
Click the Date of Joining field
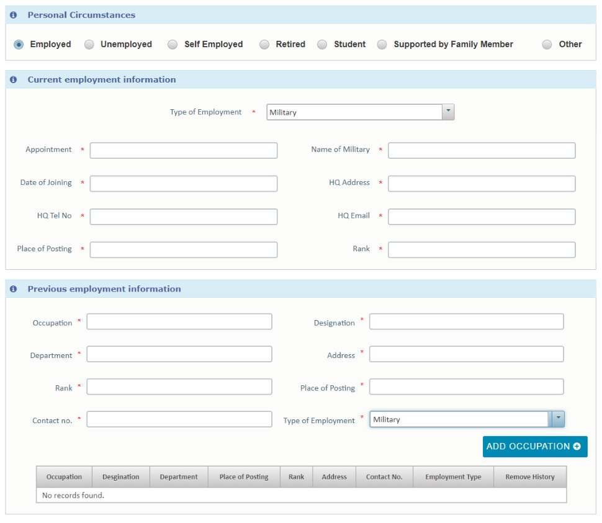(184, 184)
